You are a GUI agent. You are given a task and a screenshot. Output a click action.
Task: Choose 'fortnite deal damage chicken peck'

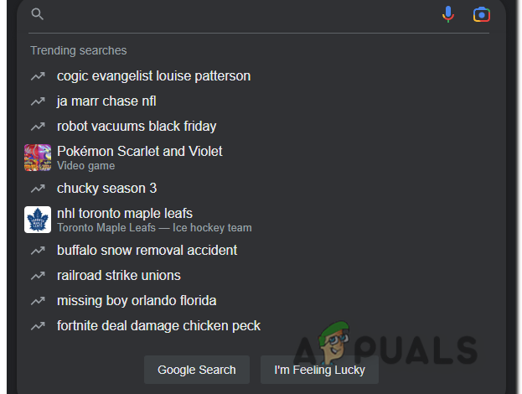click(158, 326)
